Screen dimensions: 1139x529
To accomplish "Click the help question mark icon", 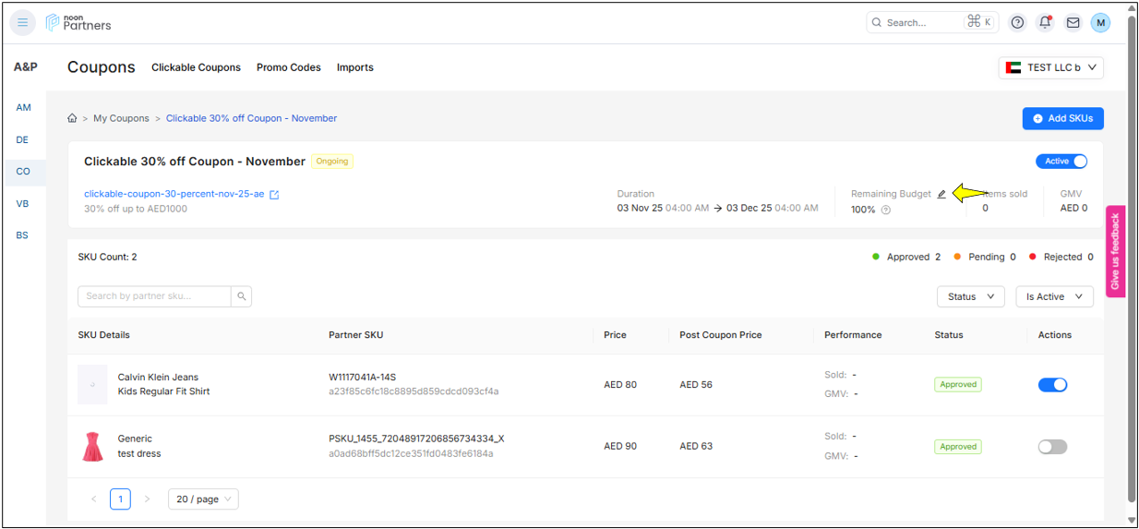I will pyautogui.click(x=1017, y=23).
